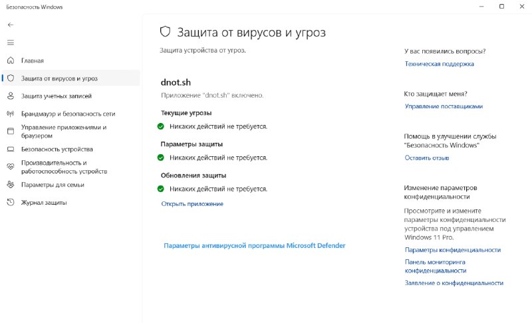Click the back arrow icon
The width and height of the screenshot is (532, 323).
pyautogui.click(x=11, y=25)
